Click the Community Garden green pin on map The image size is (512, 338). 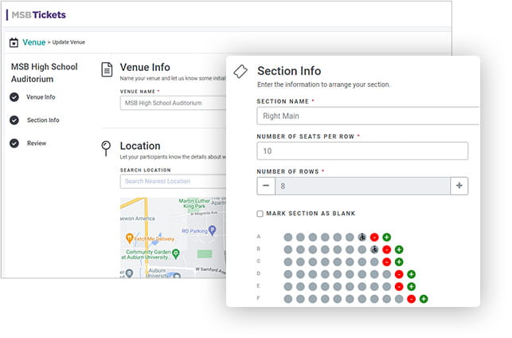point(176,253)
